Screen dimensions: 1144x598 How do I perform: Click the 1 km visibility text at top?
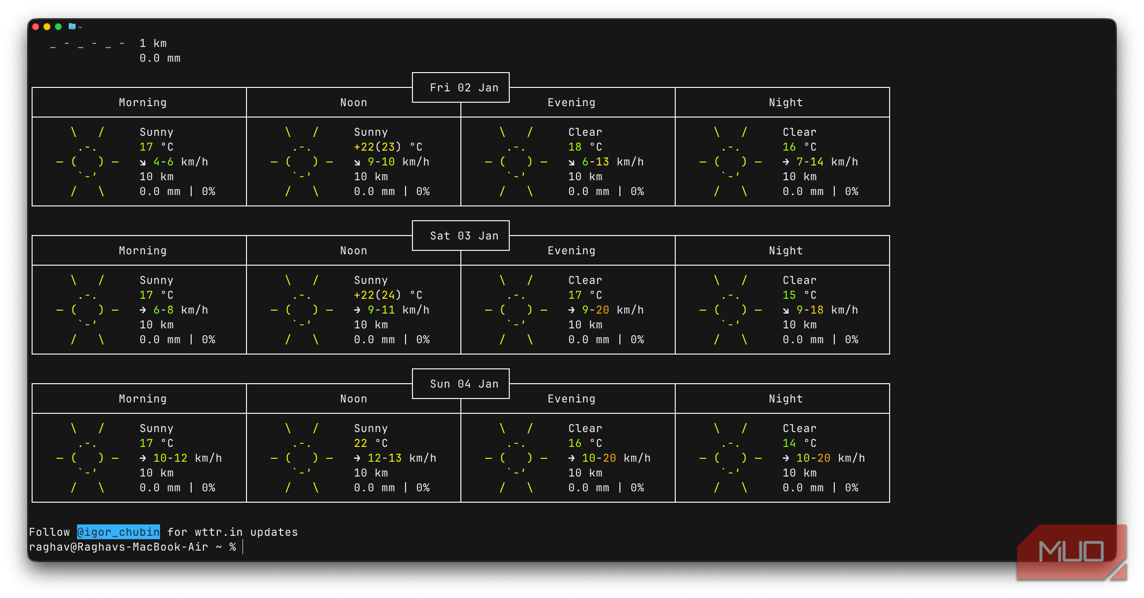(x=153, y=43)
